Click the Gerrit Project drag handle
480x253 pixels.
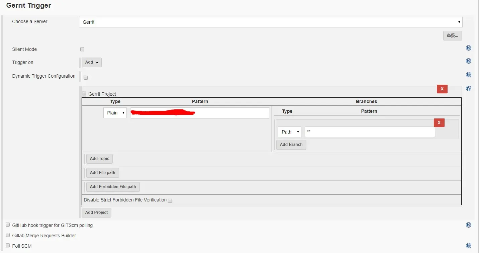(84, 94)
